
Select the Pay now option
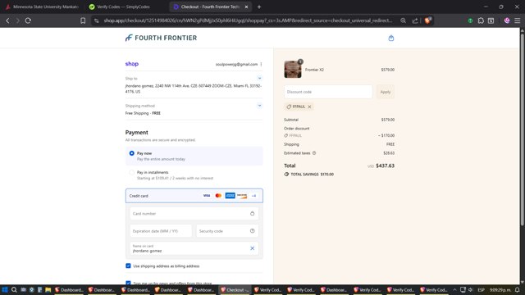[x=131, y=153]
